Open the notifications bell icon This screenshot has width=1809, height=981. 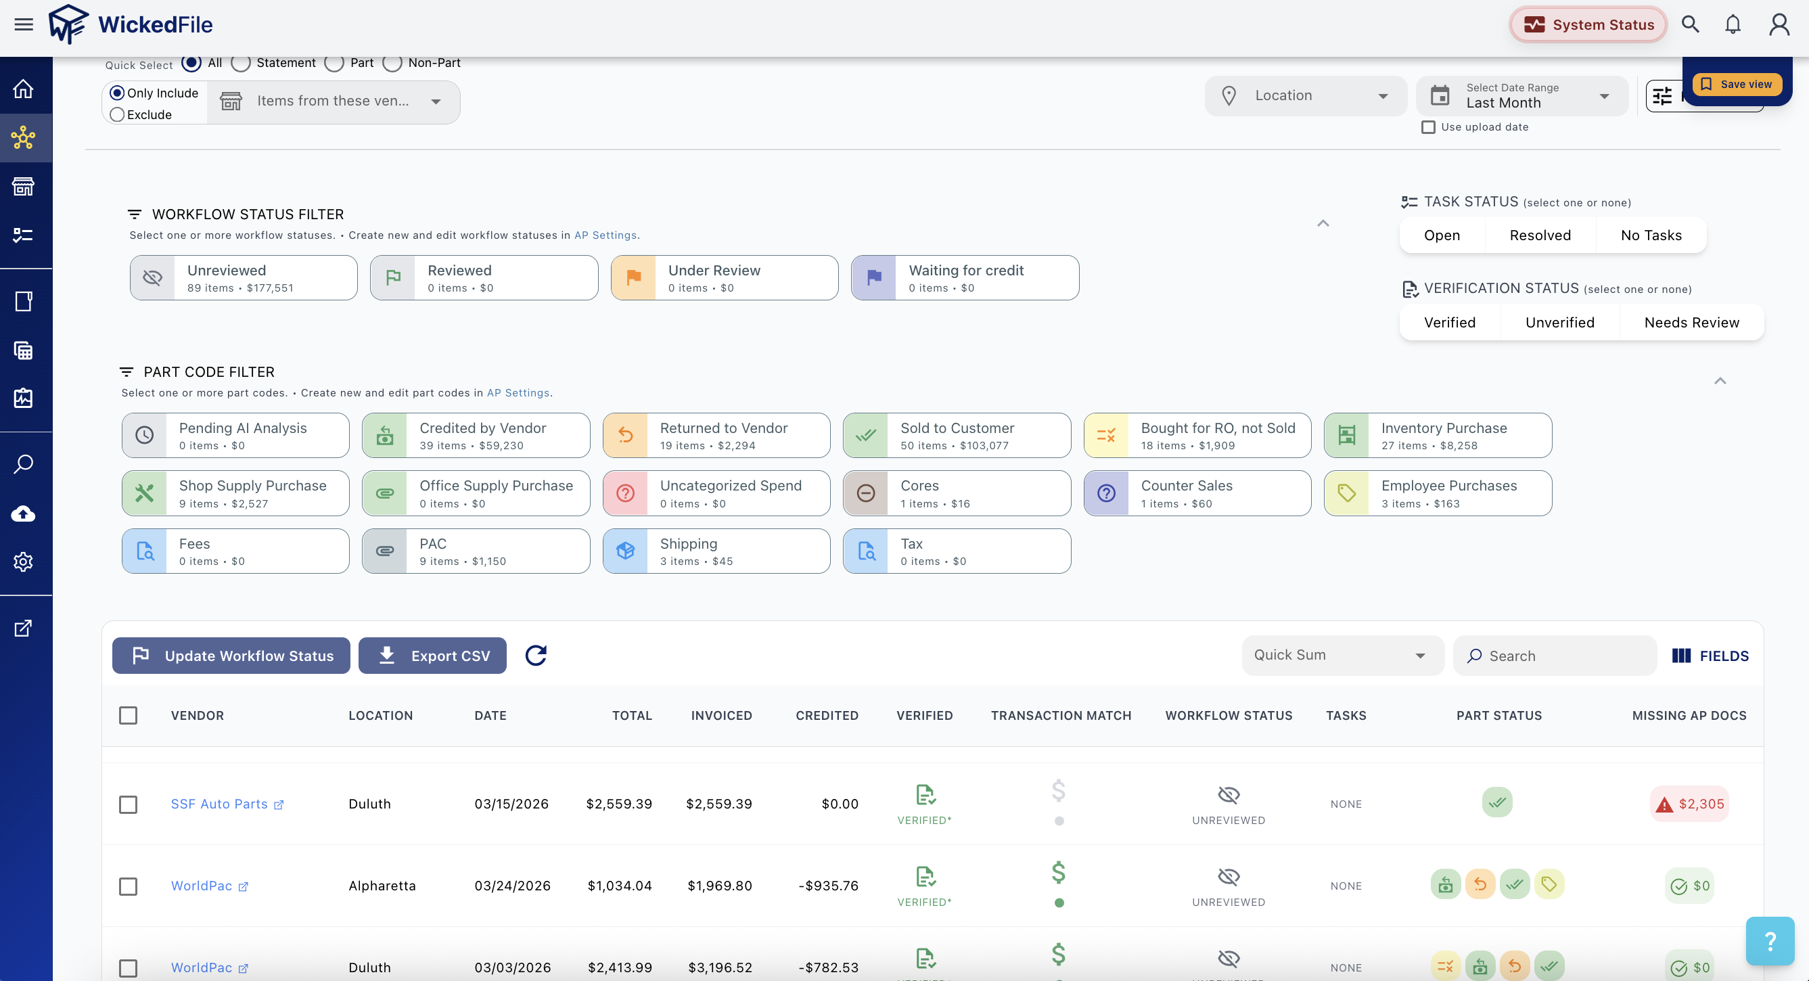(x=1733, y=25)
